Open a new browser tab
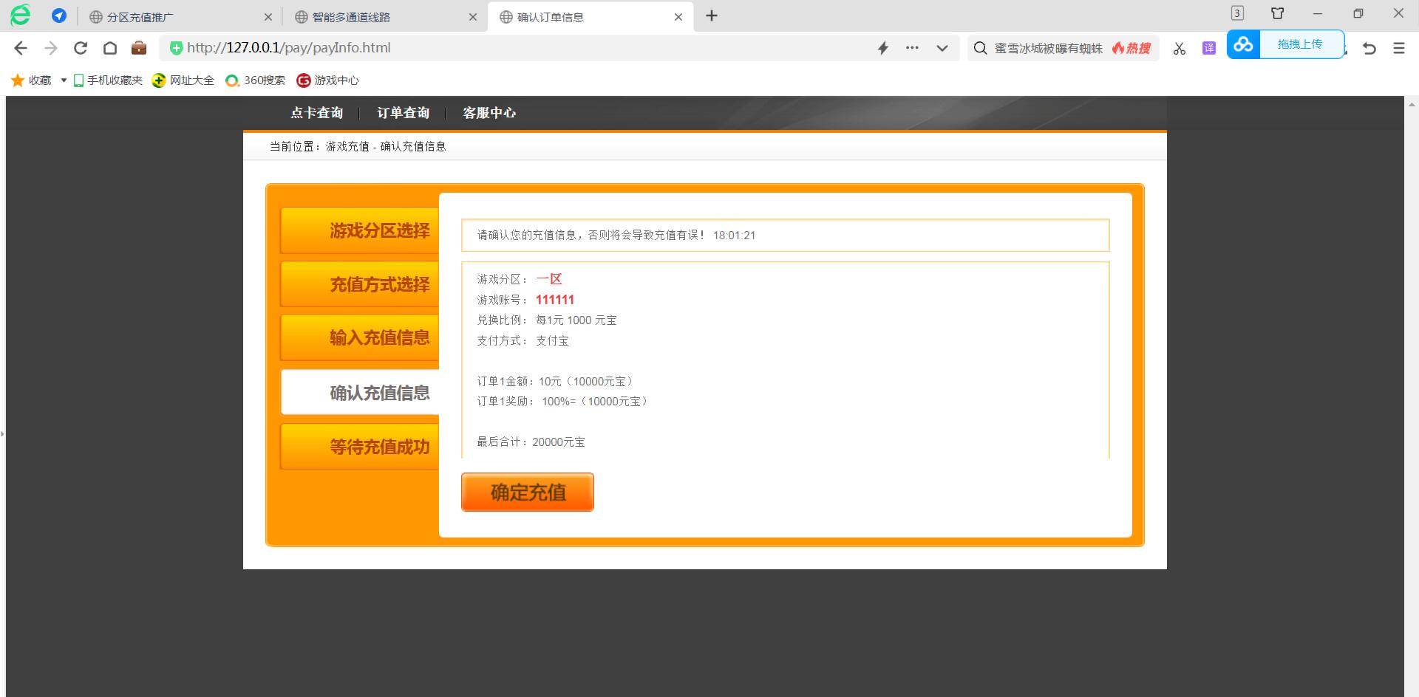Screen dimensions: 1419x697 712,16
